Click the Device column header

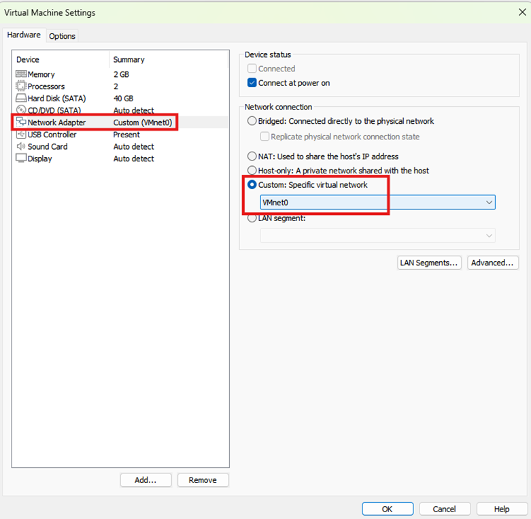(28, 60)
